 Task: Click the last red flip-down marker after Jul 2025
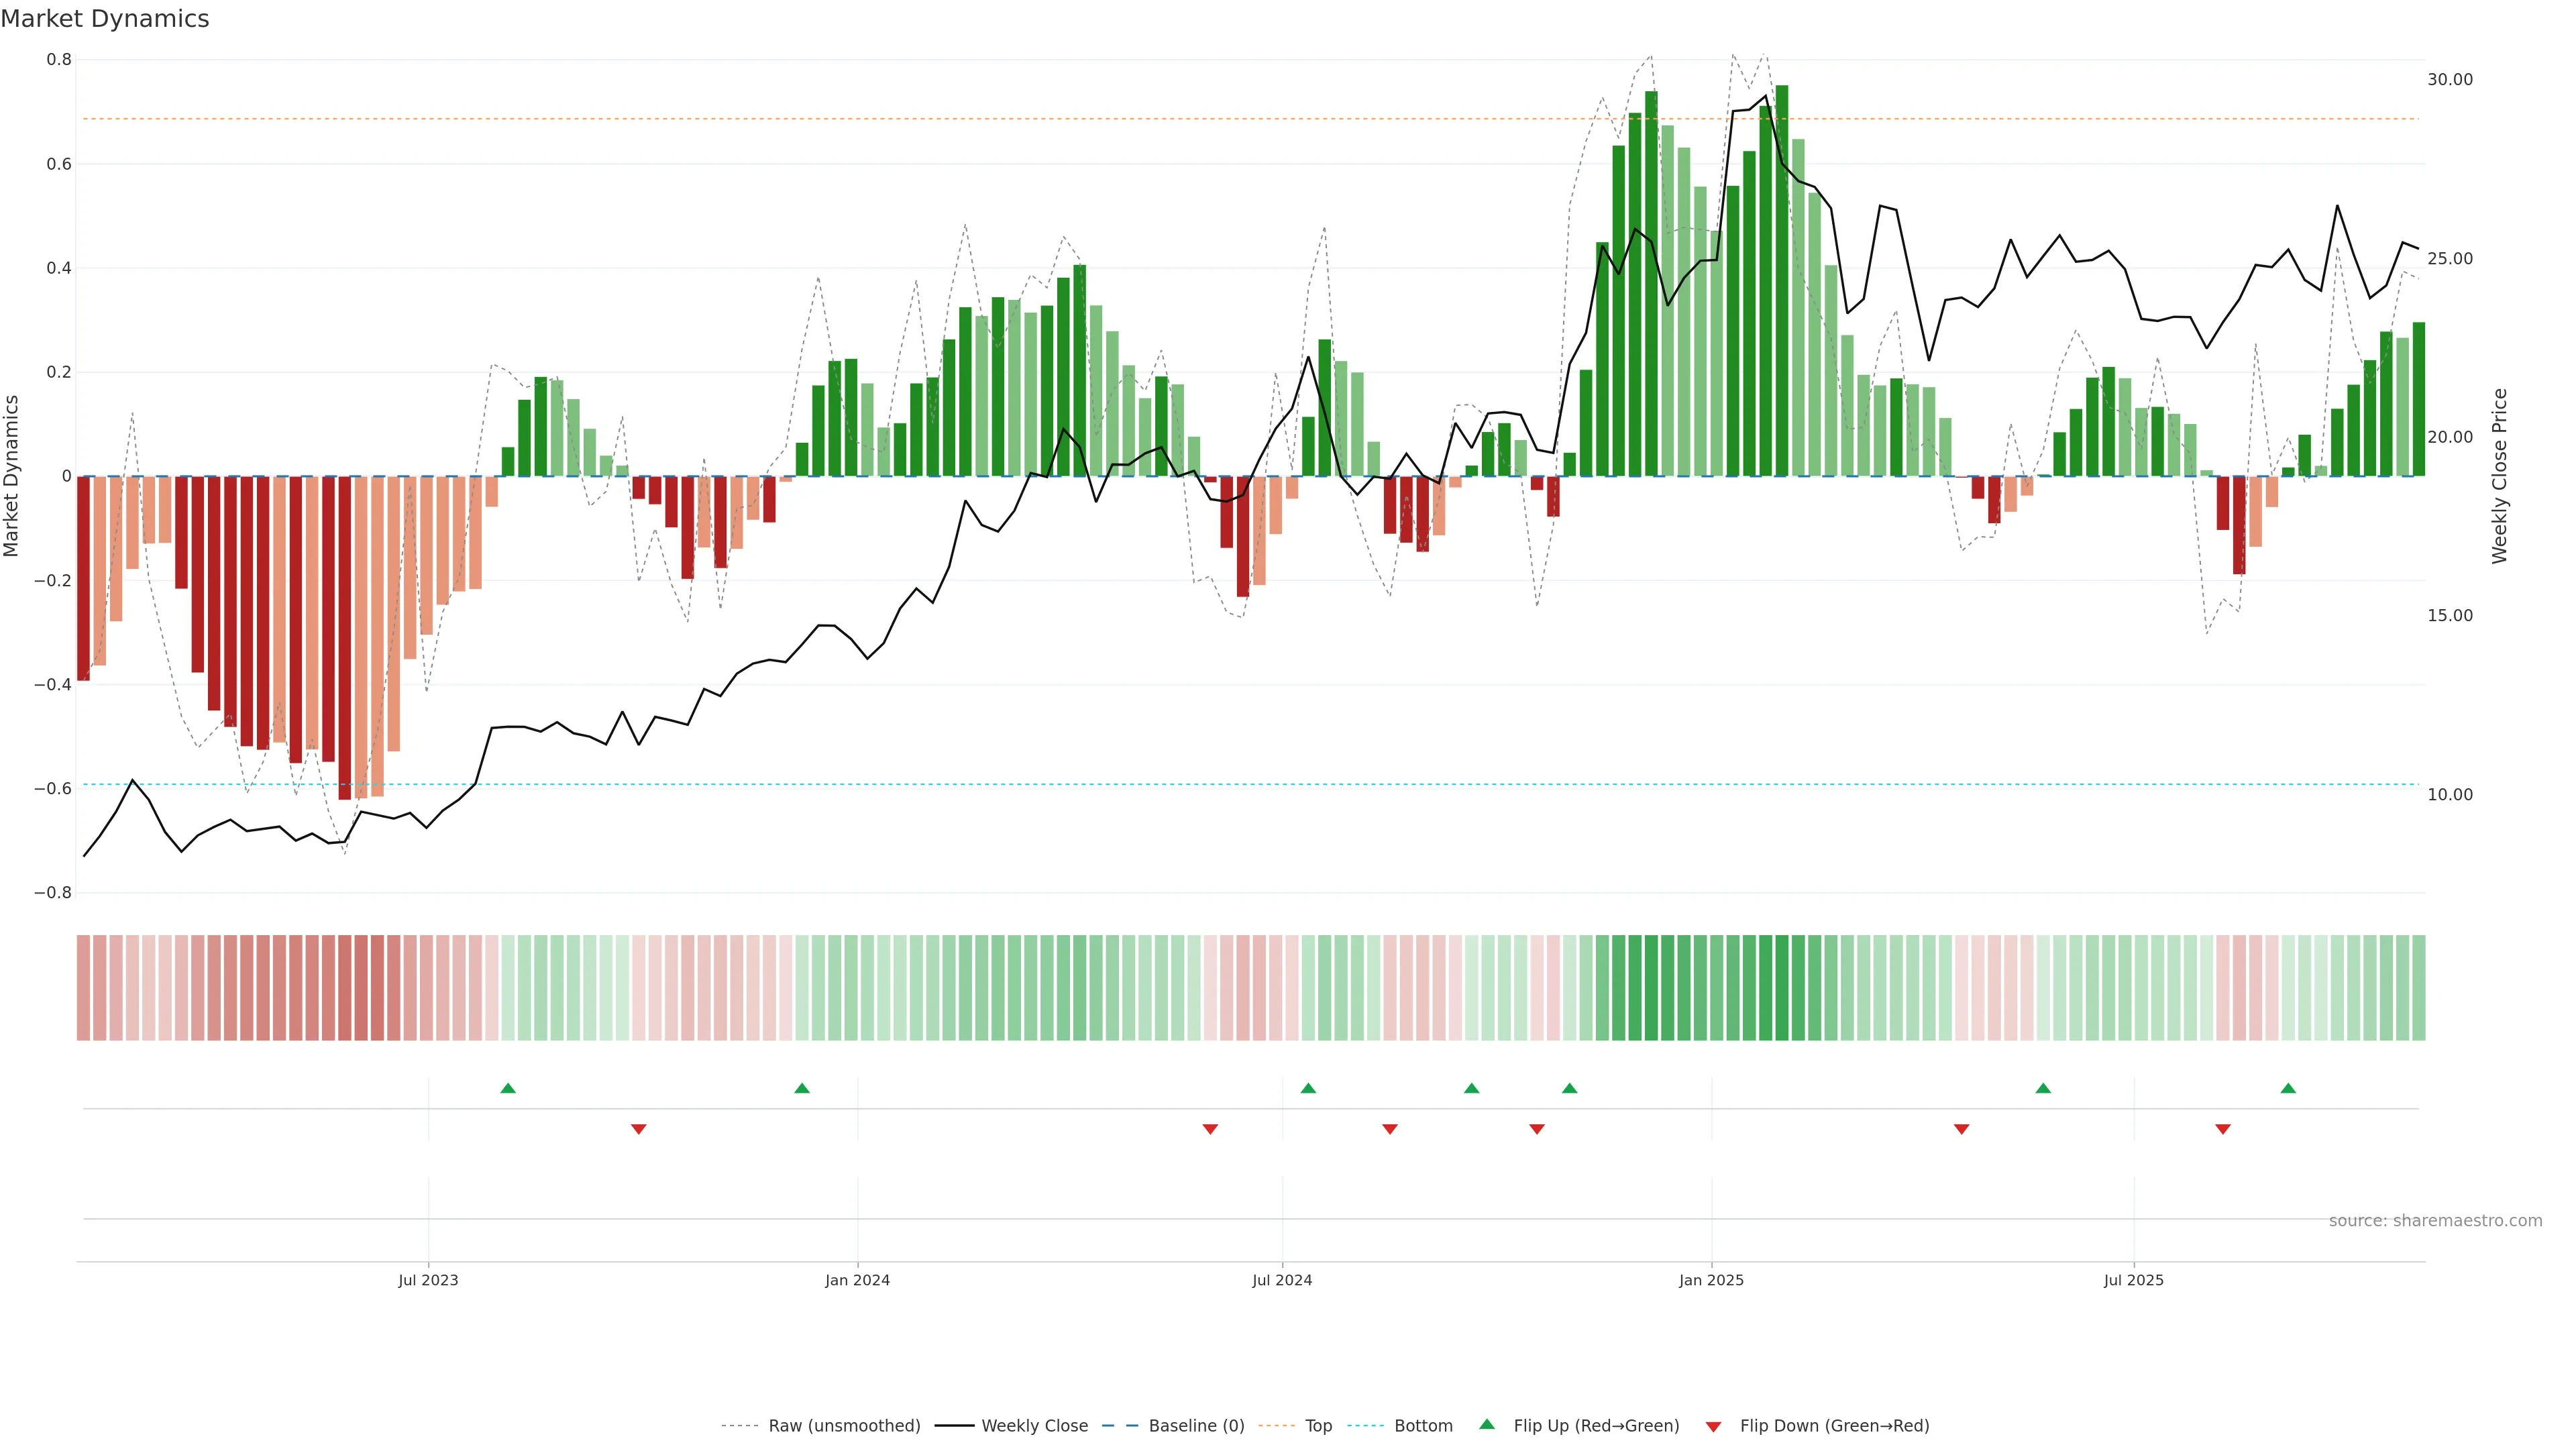(2223, 1129)
